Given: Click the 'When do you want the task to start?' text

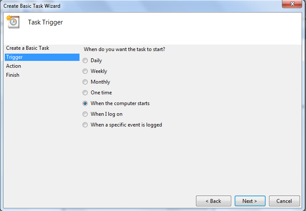Looking at the screenshot, I should click(x=124, y=49).
